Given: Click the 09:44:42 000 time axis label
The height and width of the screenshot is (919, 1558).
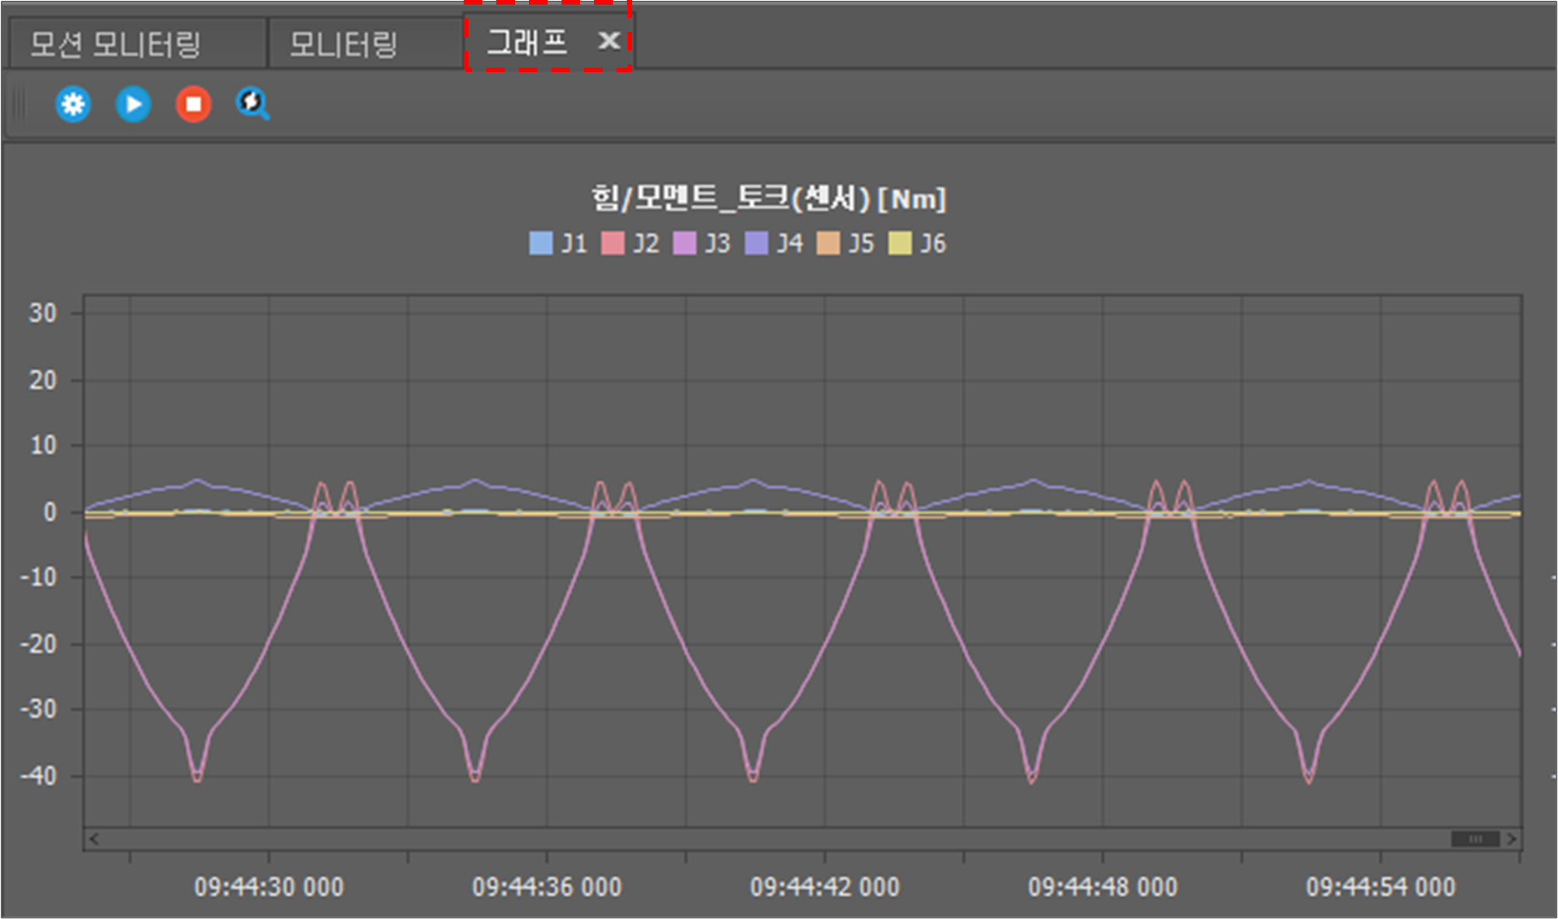Looking at the screenshot, I should click(824, 886).
